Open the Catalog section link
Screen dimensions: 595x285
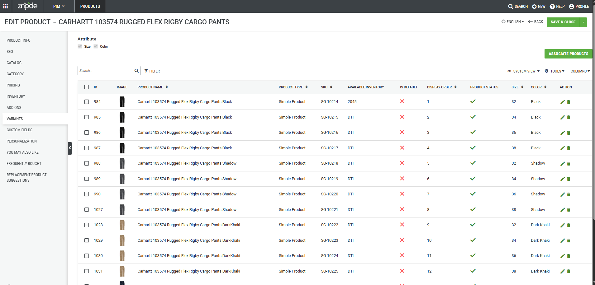click(x=14, y=63)
